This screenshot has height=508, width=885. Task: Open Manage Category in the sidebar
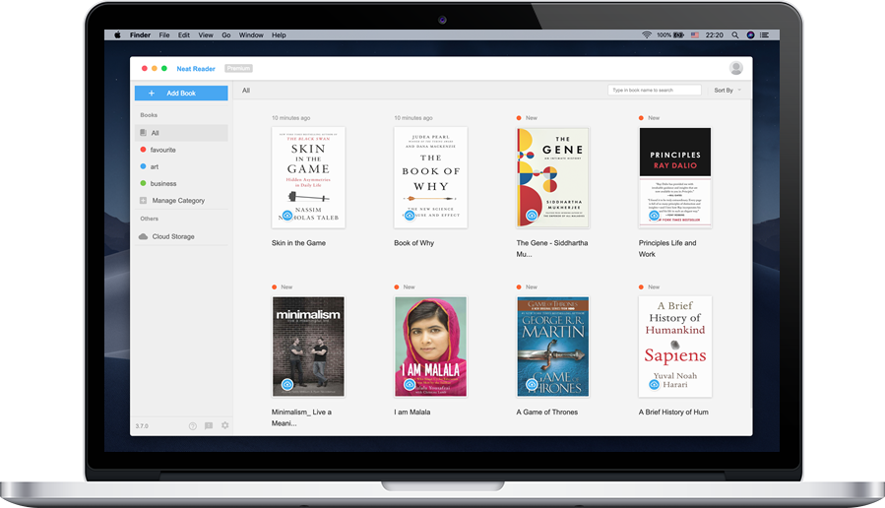coord(177,201)
